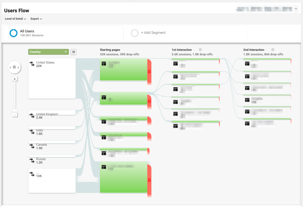Remove the 2nd Interaction step via its X icon
303x207 pixels.
273,49
